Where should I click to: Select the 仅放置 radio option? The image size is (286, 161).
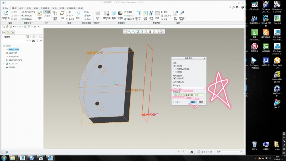point(174,72)
